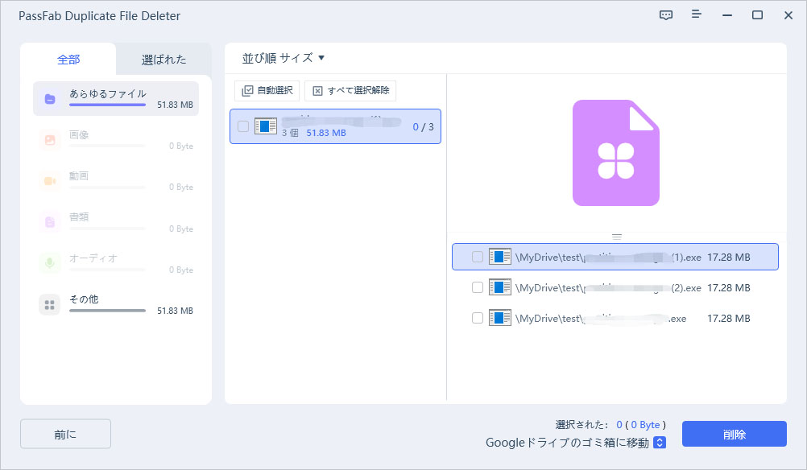Click the オーディオ microphone icon
Image resolution: width=807 pixels, height=470 pixels.
(50, 263)
